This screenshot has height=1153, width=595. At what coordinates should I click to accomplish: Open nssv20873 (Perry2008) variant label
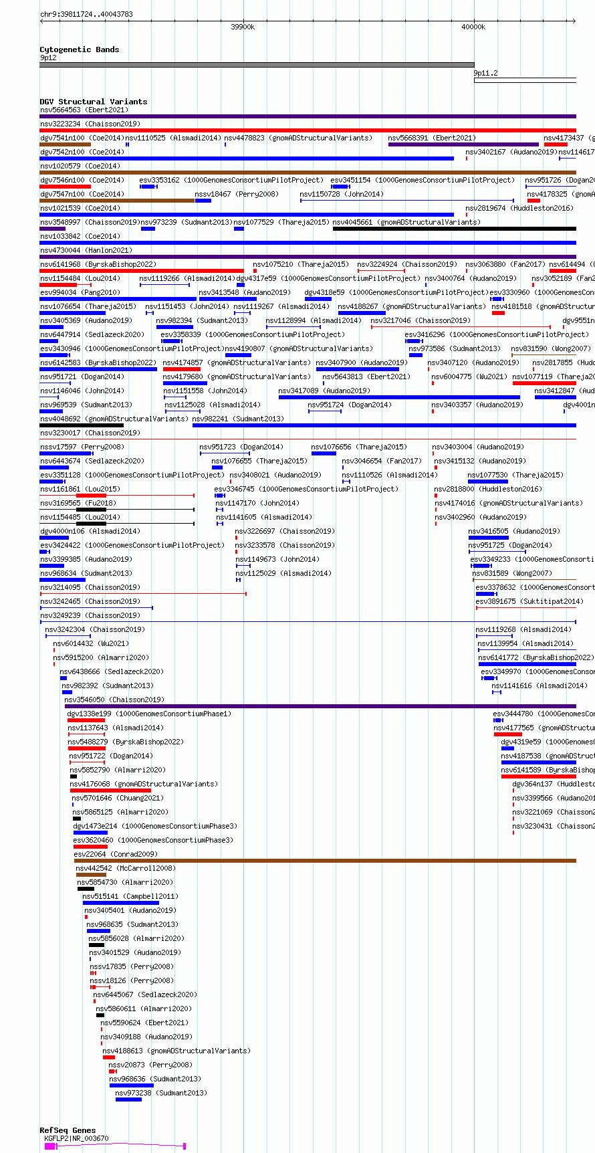tap(150, 1065)
